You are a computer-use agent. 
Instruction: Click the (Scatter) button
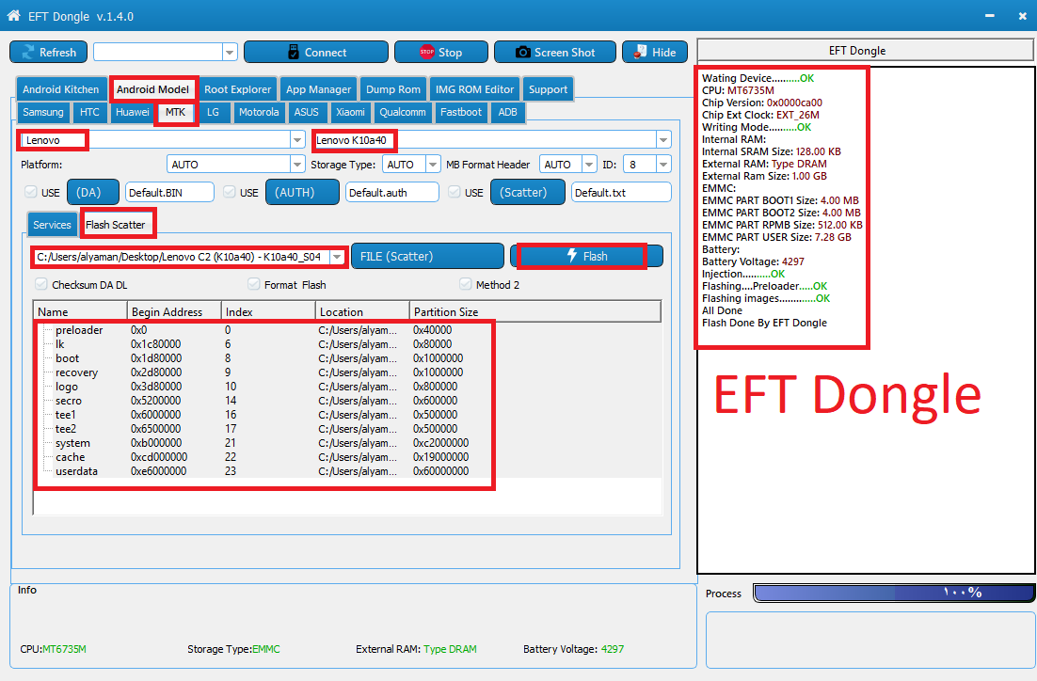(x=527, y=193)
